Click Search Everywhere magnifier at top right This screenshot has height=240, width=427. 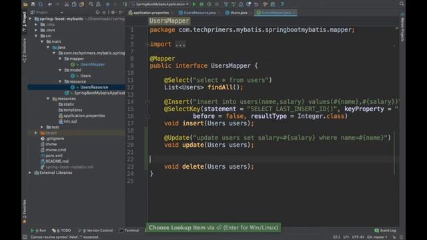(402, 3)
